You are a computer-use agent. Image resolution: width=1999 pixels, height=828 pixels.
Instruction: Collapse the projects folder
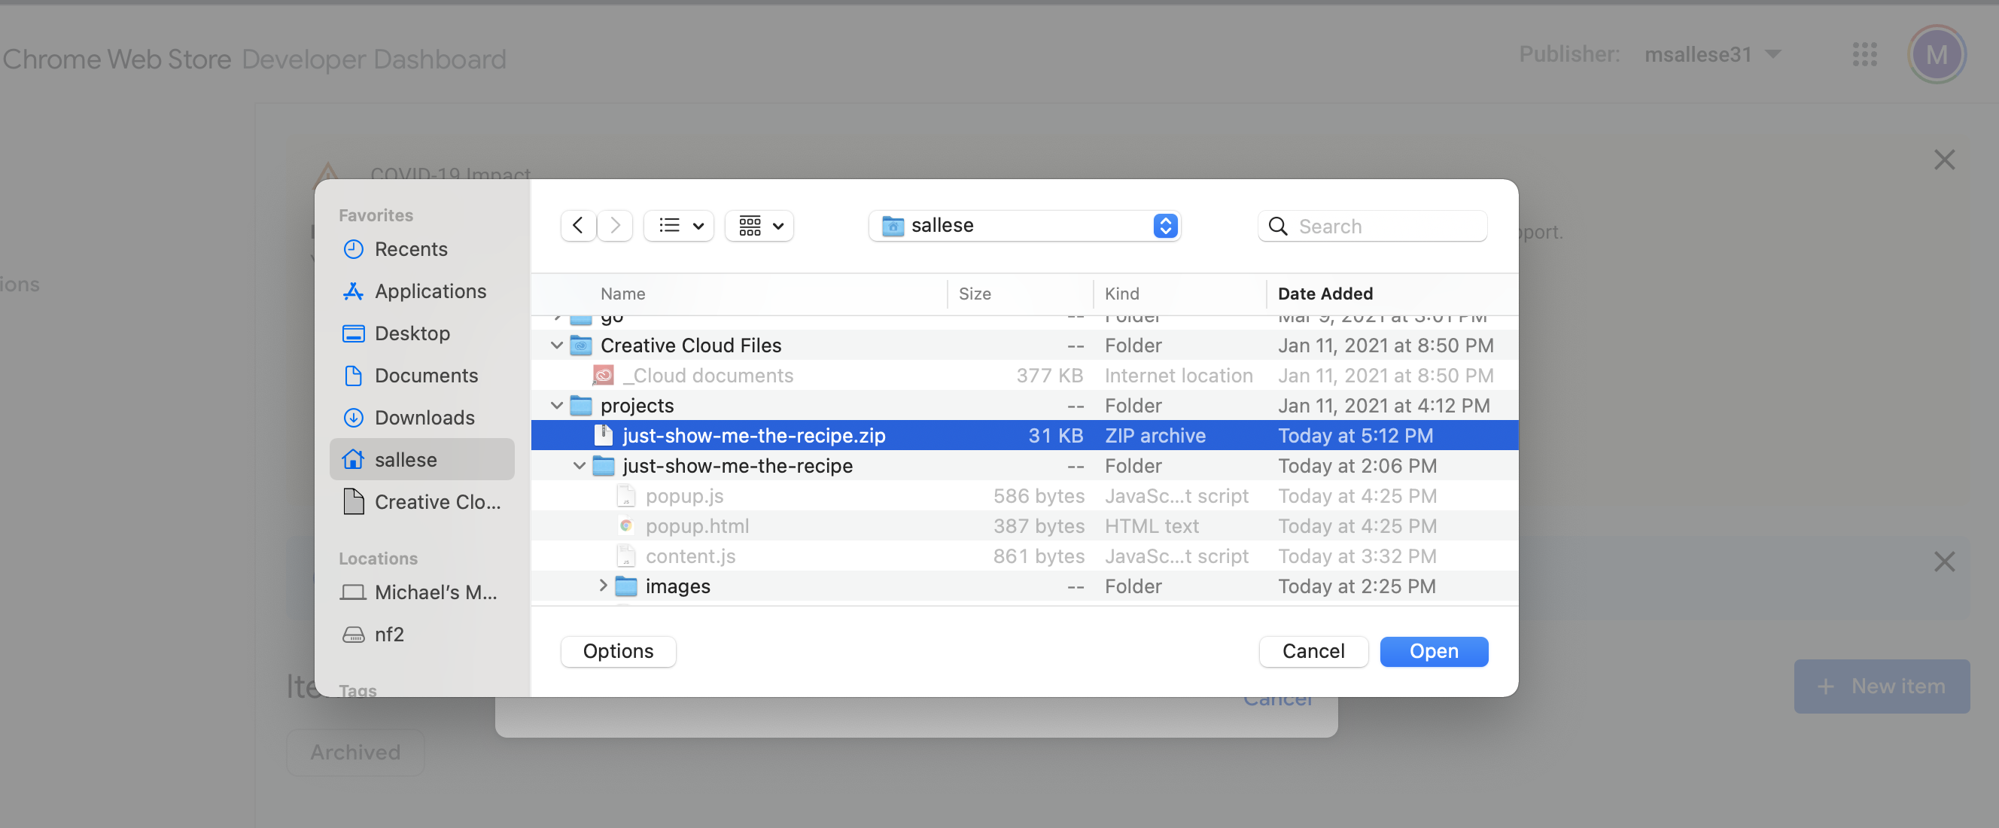(556, 406)
